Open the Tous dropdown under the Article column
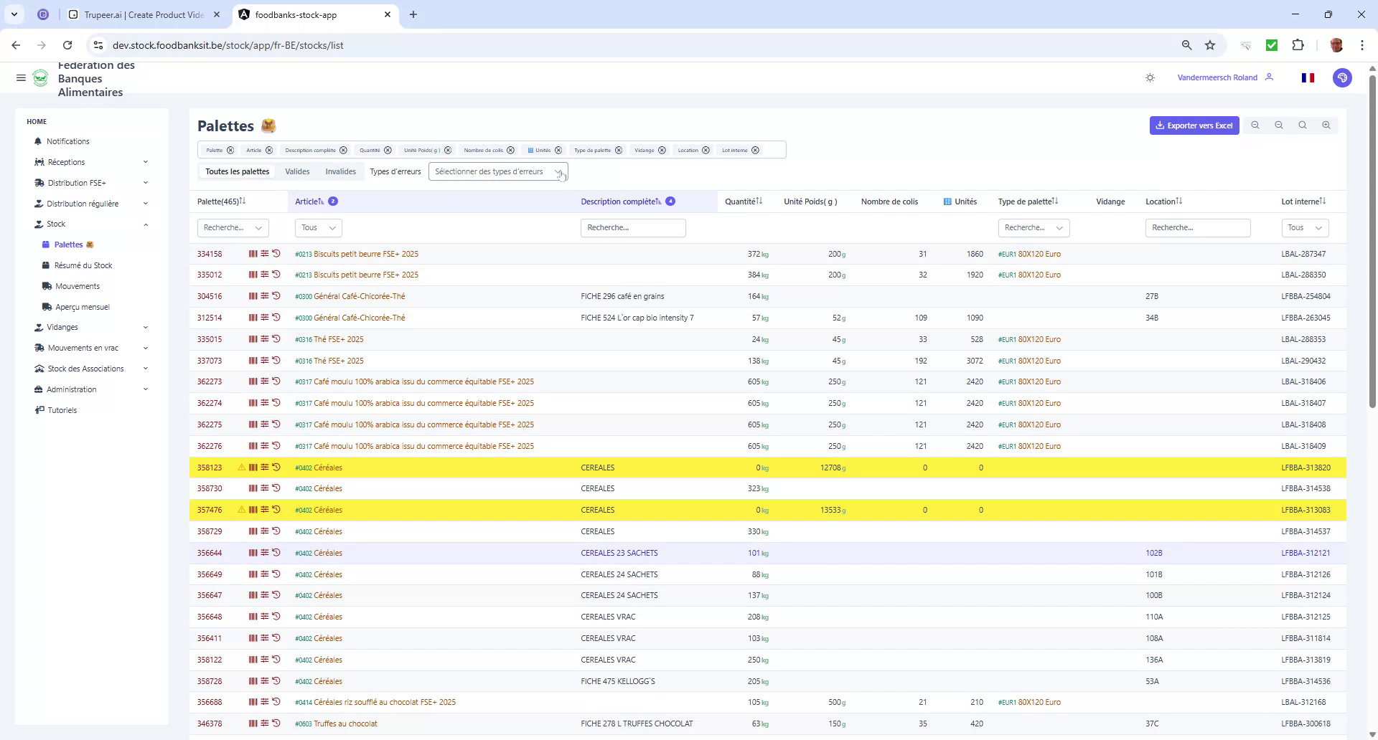Viewport: 1378px width, 740px height. coord(317,227)
